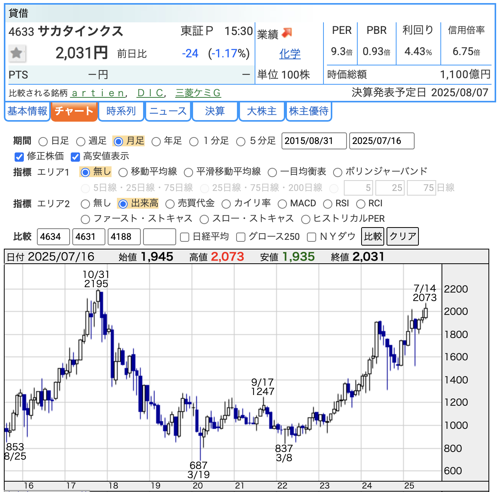Image resolution: width=500 pixels, height=492 pixels.
Task: Open the 基本情報 tab
Action: coord(27,111)
